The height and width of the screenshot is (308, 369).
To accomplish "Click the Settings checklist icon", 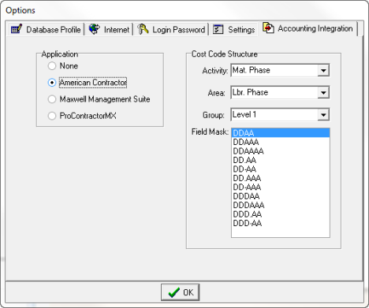I will coord(218,29).
